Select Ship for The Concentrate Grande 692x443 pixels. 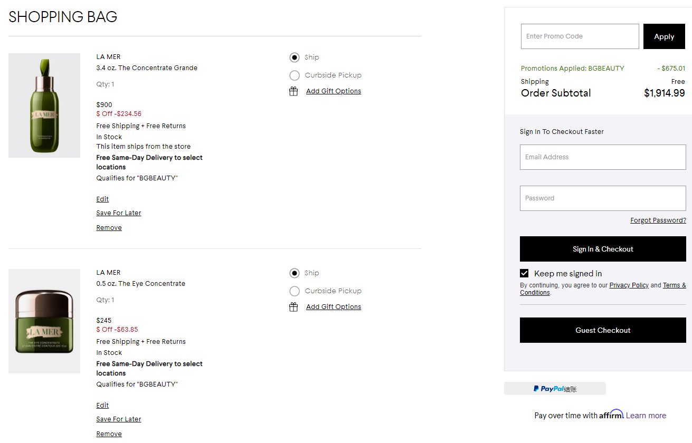(x=295, y=57)
